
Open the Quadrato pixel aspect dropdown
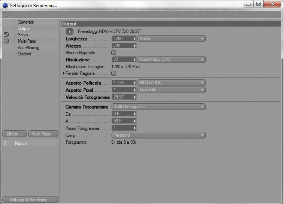[x=172, y=90]
